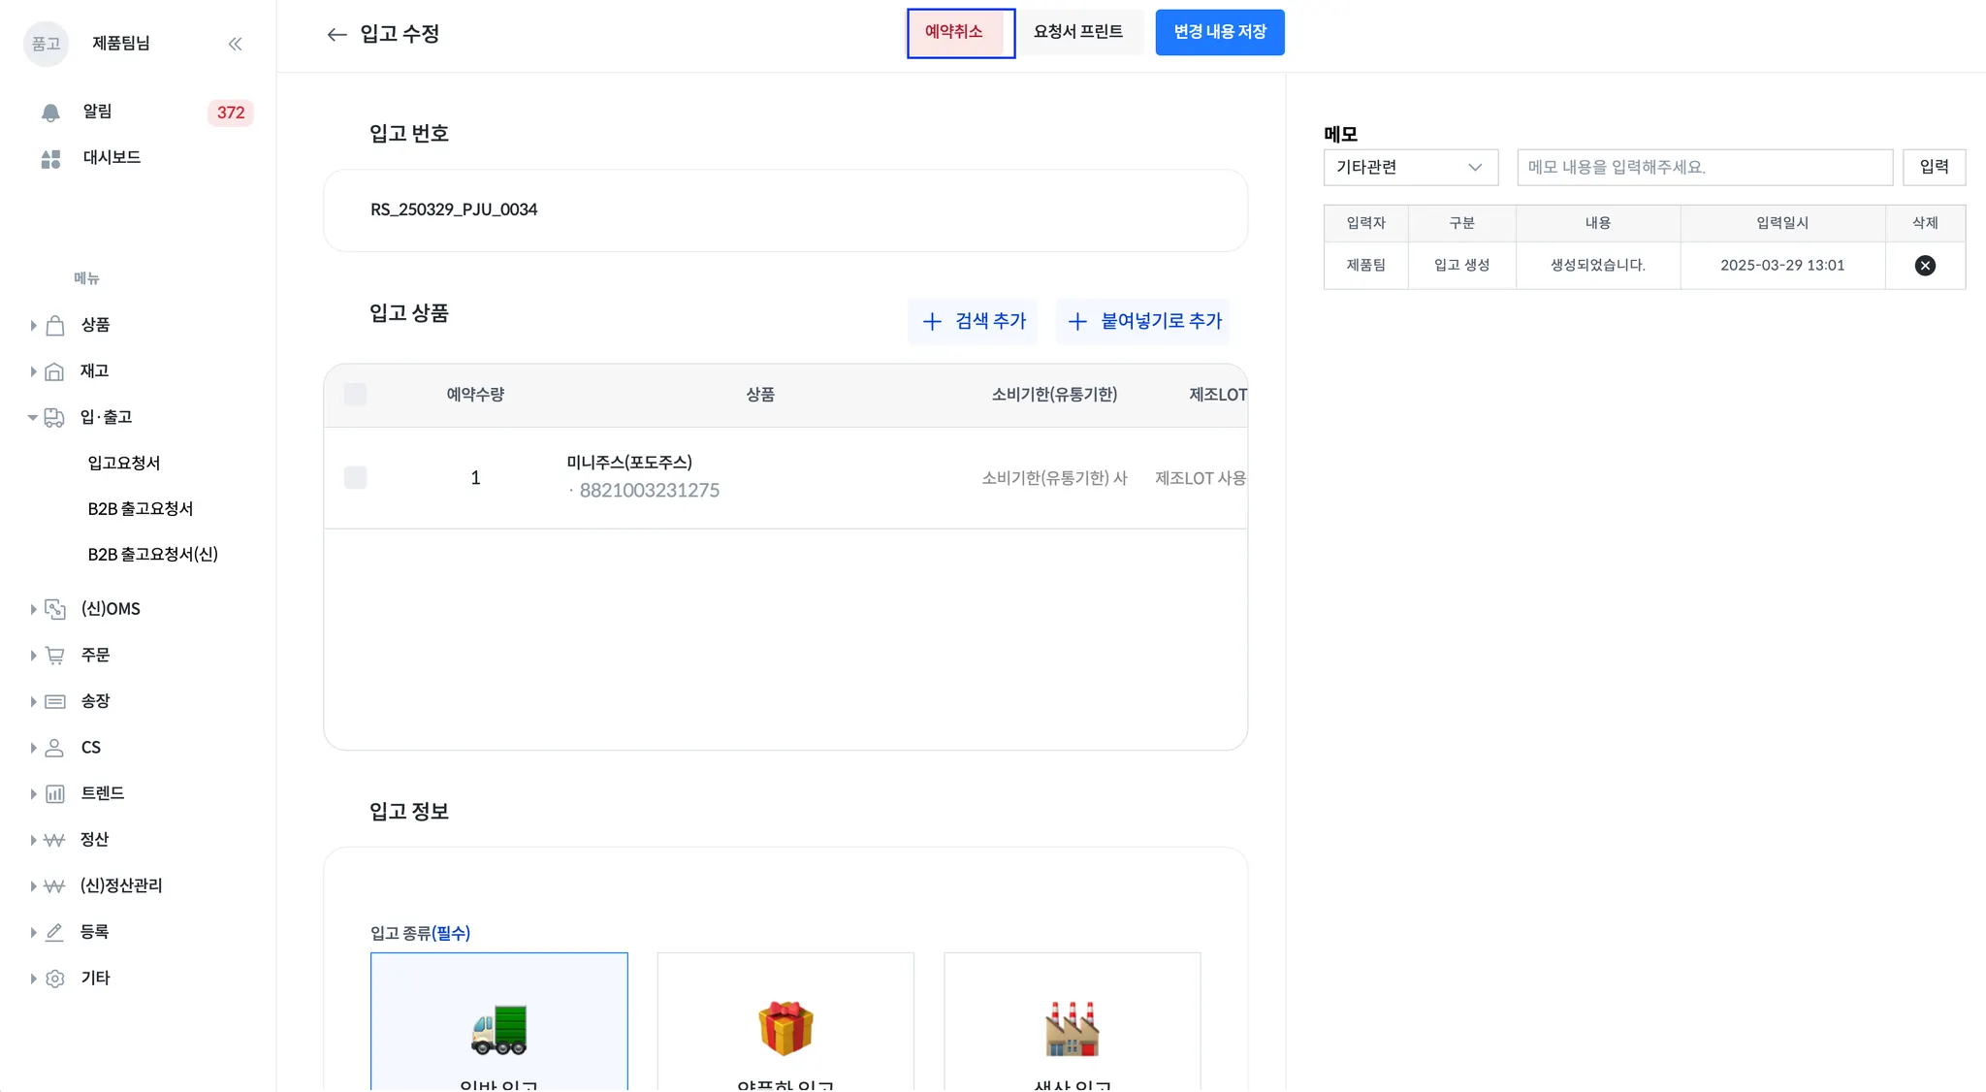Viewport: 1986px width, 1092px height.
Task: Open the 입고요청서 submenu item
Action: click(x=123, y=464)
